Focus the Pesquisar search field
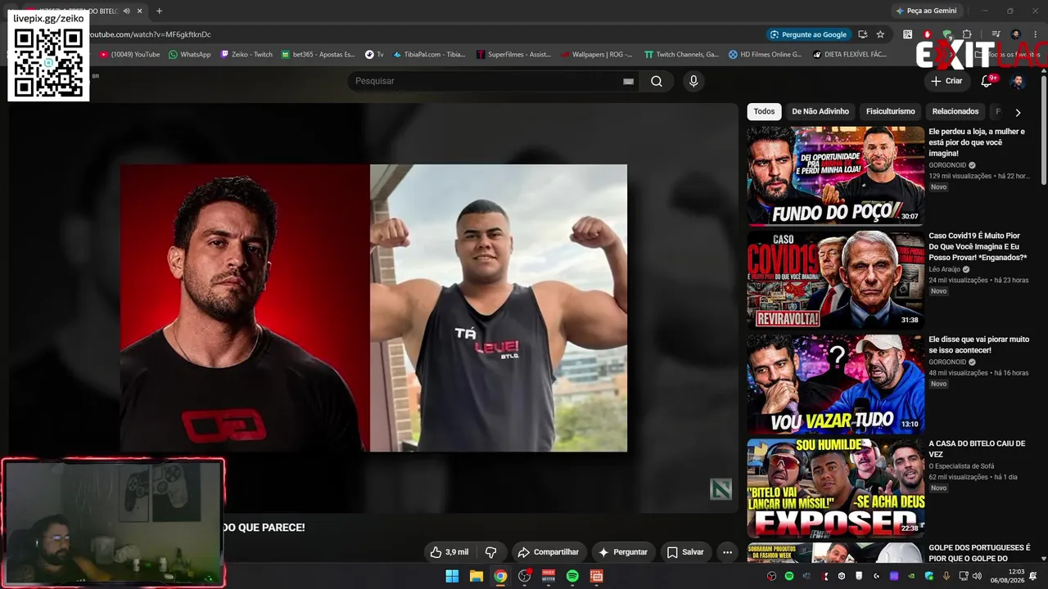Image resolution: width=1048 pixels, height=589 pixels. 495,81
